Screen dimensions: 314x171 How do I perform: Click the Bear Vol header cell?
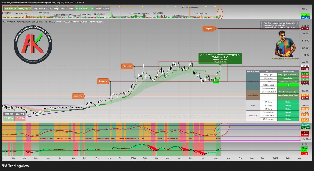click(19, 114)
